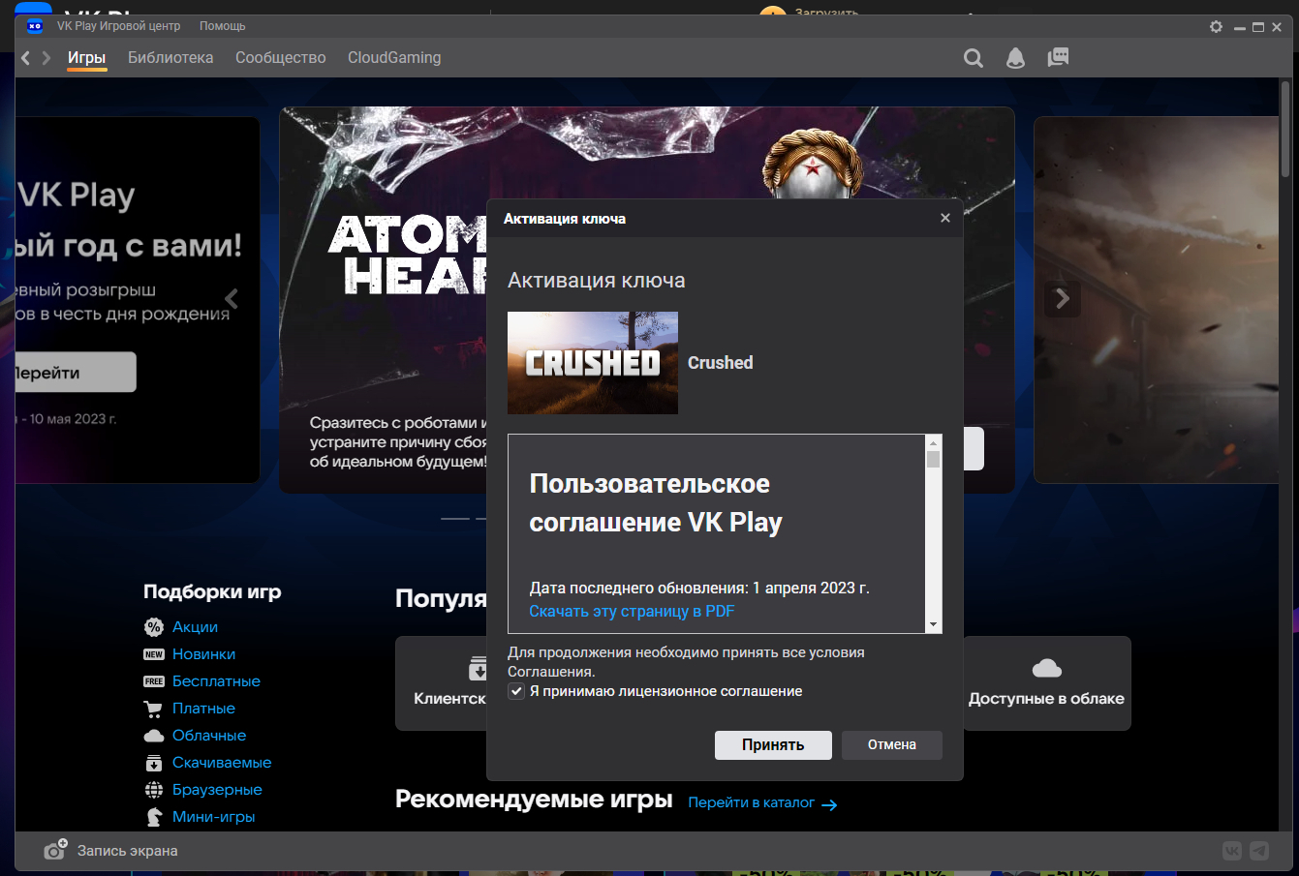Click the Рекомендуемые игры heading

tap(534, 800)
